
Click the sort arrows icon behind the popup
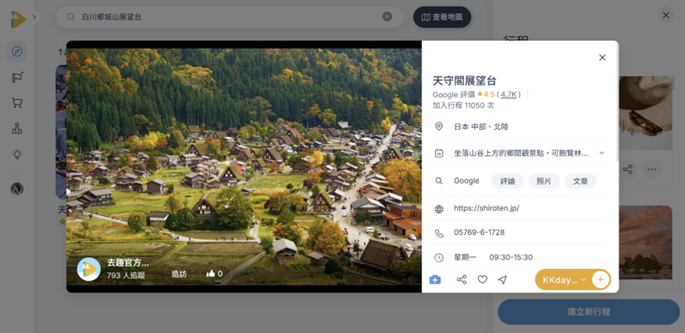click(x=61, y=52)
